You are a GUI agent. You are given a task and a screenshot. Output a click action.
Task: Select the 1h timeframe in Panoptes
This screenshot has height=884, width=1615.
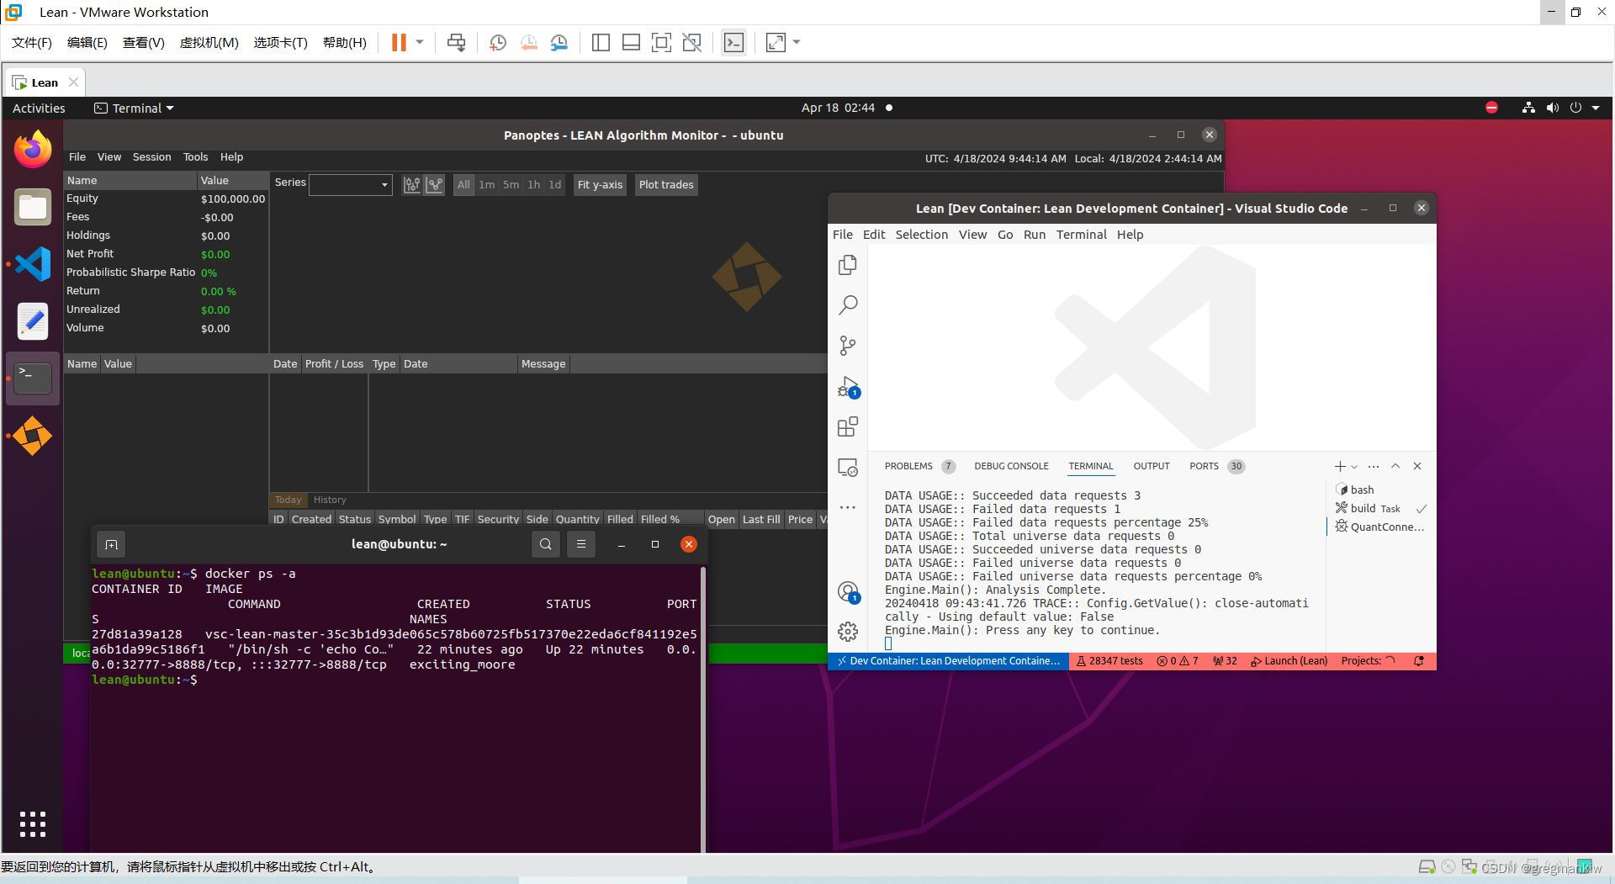click(x=533, y=185)
